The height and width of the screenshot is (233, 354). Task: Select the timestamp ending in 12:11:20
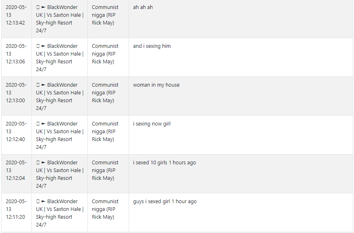(16, 209)
